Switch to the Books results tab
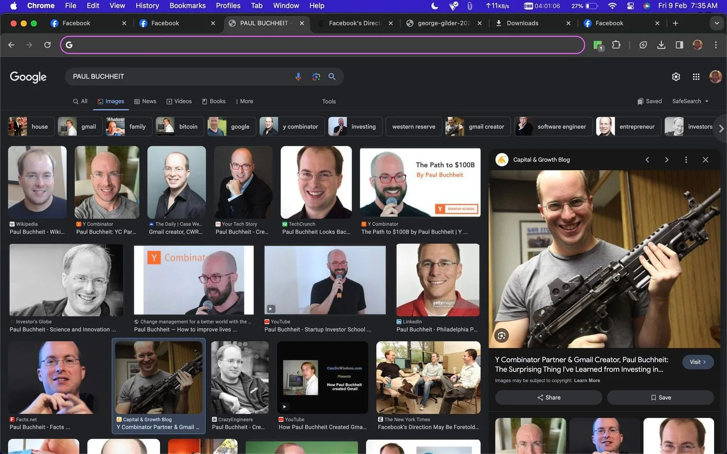The width and height of the screenshot is (727, 454). [214, 101]
